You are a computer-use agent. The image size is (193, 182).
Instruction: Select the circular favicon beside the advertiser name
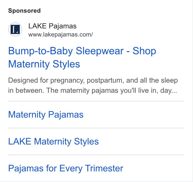pyautogui.click(x=15, y=29)
